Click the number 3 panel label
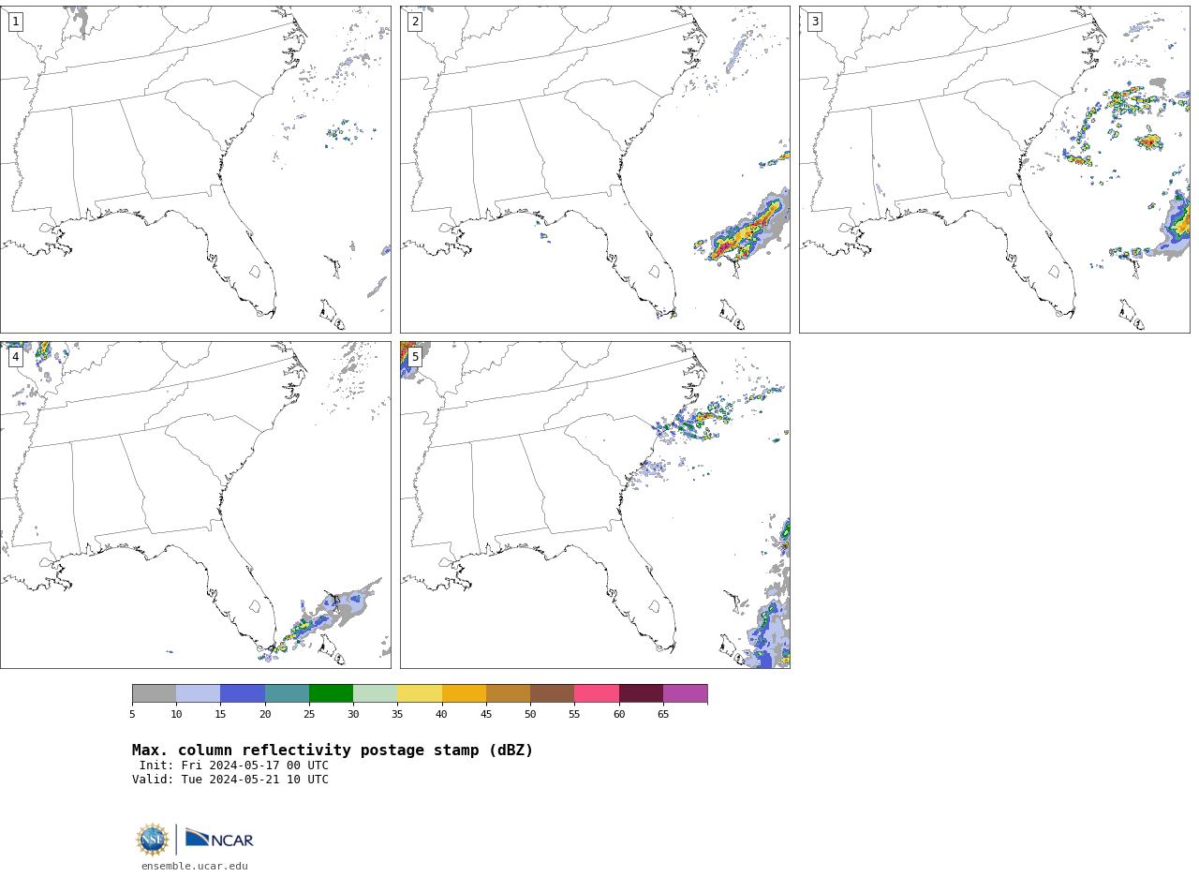The width and height of the screenshot is (1199, 877). (815, 22)
